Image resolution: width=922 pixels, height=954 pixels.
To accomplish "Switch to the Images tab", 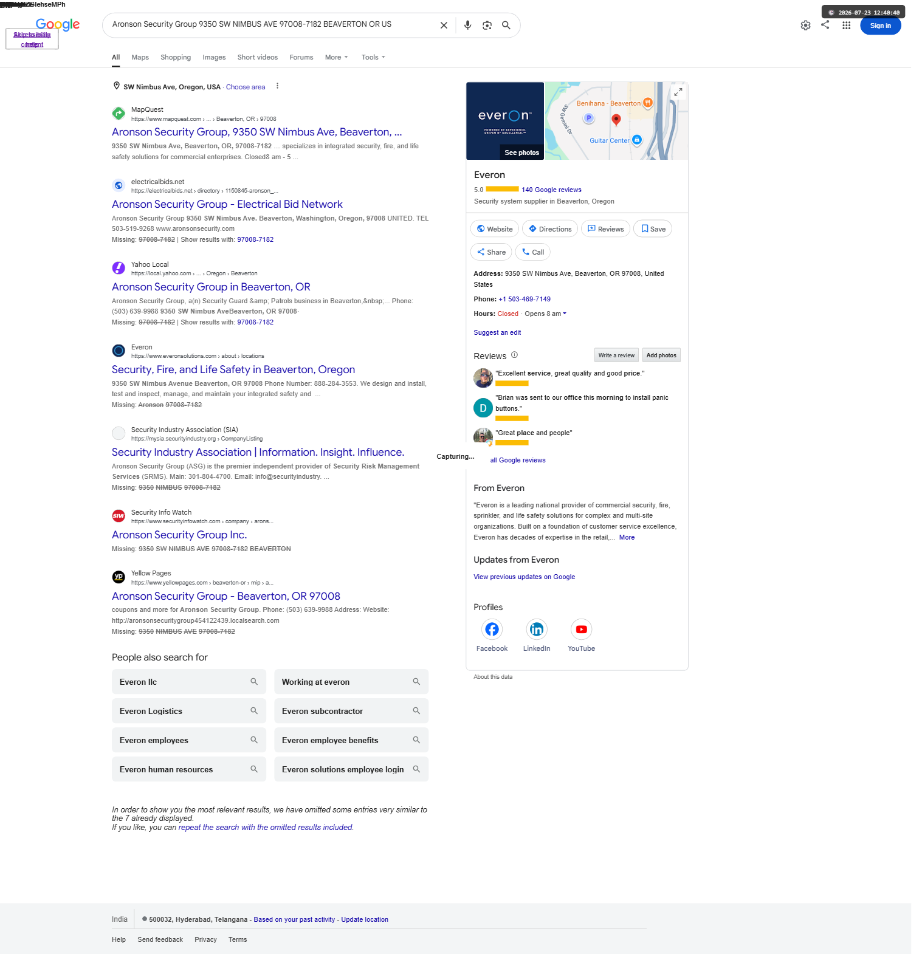I will point(214,57).
